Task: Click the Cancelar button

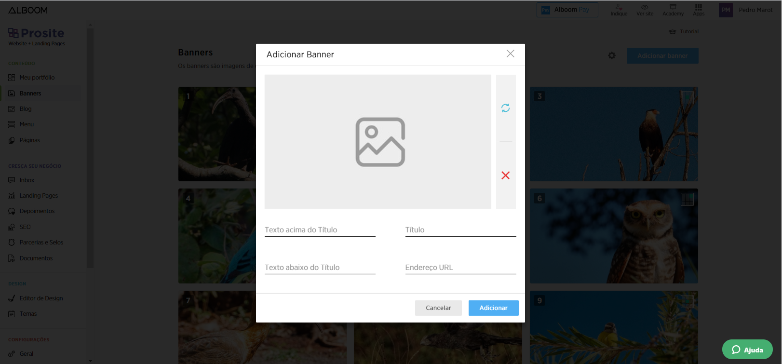Action: 438,308
